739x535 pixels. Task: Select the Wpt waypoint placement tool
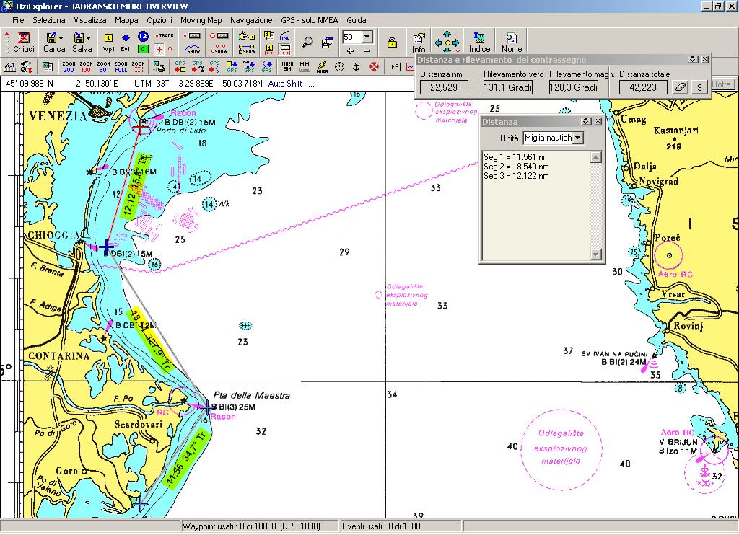108,42
